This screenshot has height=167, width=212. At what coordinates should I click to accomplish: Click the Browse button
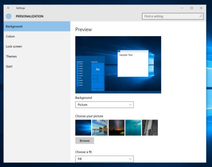[x=85, y=141]
